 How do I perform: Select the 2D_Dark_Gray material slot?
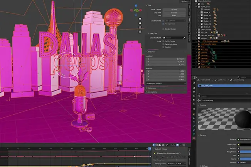tap(224, 86)
